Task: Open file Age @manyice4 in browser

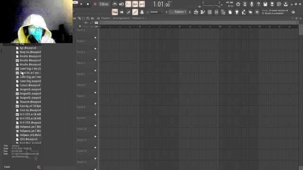Action: point(28,48)
